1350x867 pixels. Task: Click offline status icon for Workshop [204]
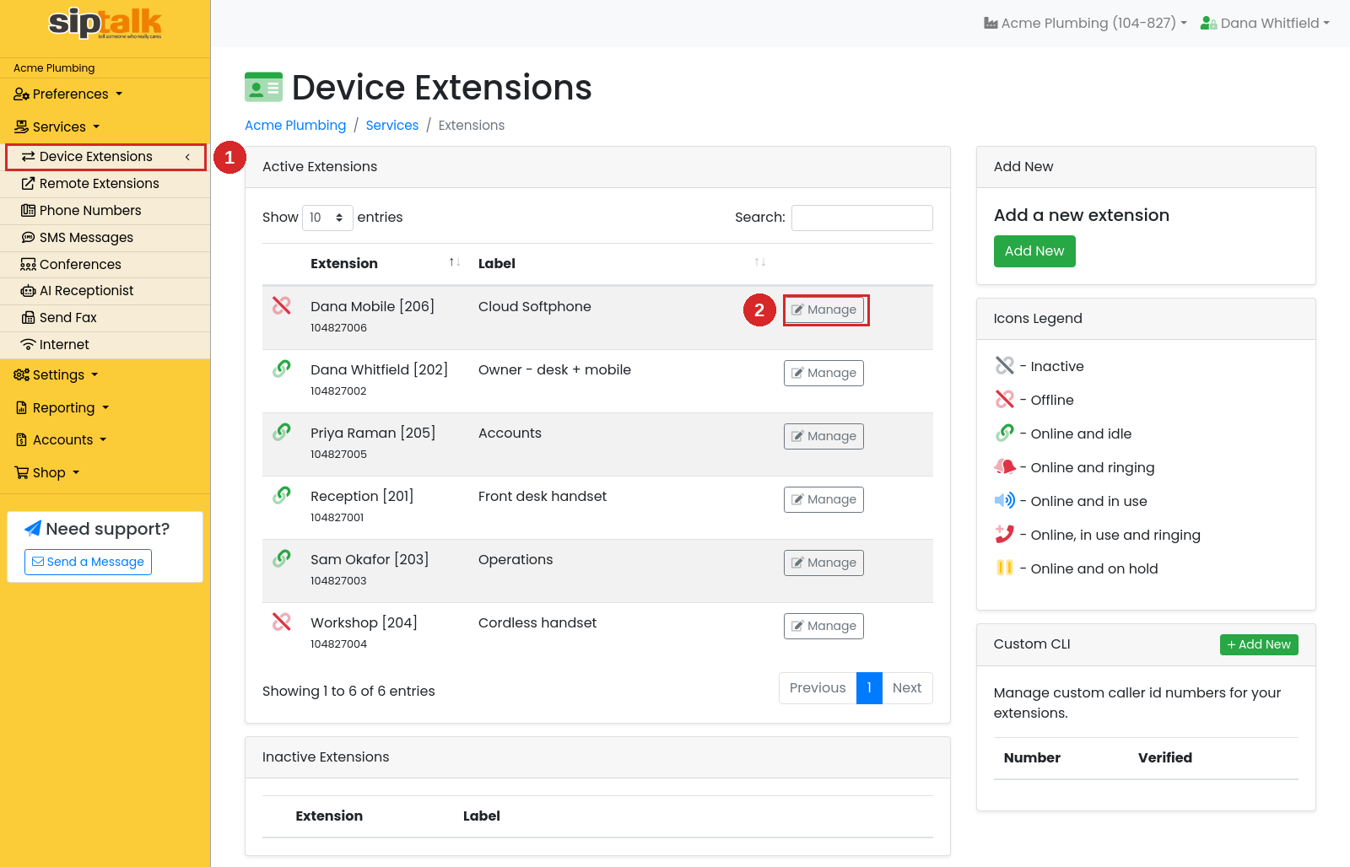(x=282, y=622)
